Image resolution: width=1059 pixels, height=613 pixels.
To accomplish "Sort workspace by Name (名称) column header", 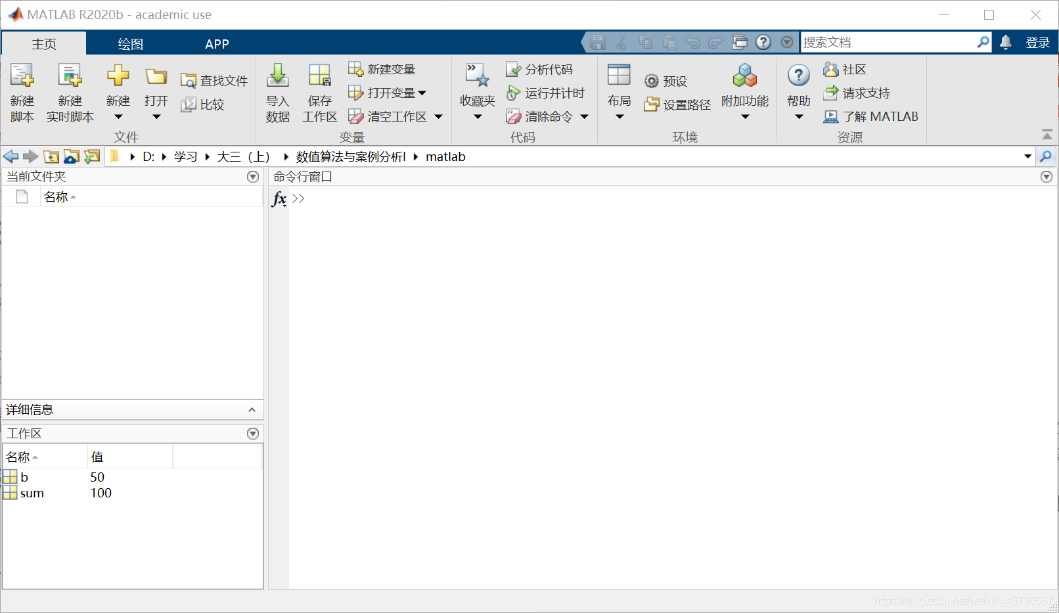I will tap(45, 457).
